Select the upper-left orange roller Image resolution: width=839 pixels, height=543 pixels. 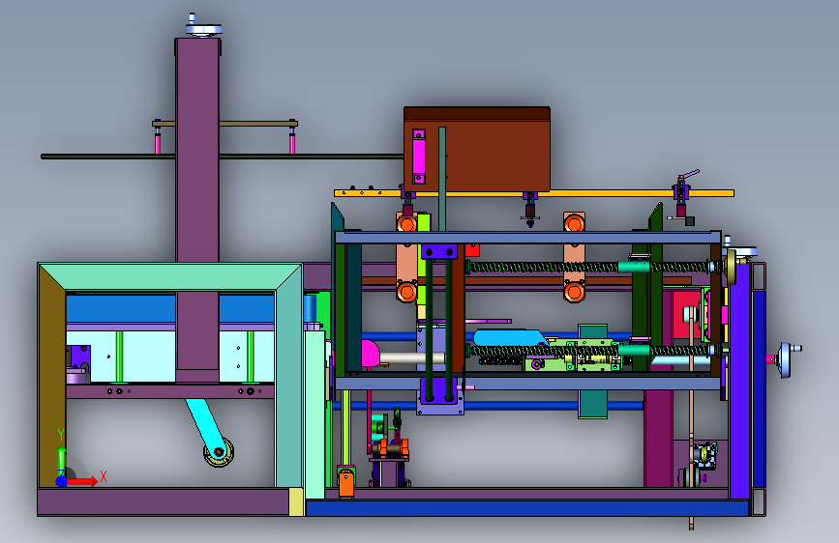[x=406, y=223]
